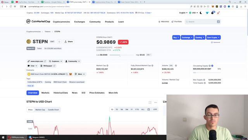Viewport: 248px width, 140px height.
Task: Show Volume info icon
Action: pos(176,66)
